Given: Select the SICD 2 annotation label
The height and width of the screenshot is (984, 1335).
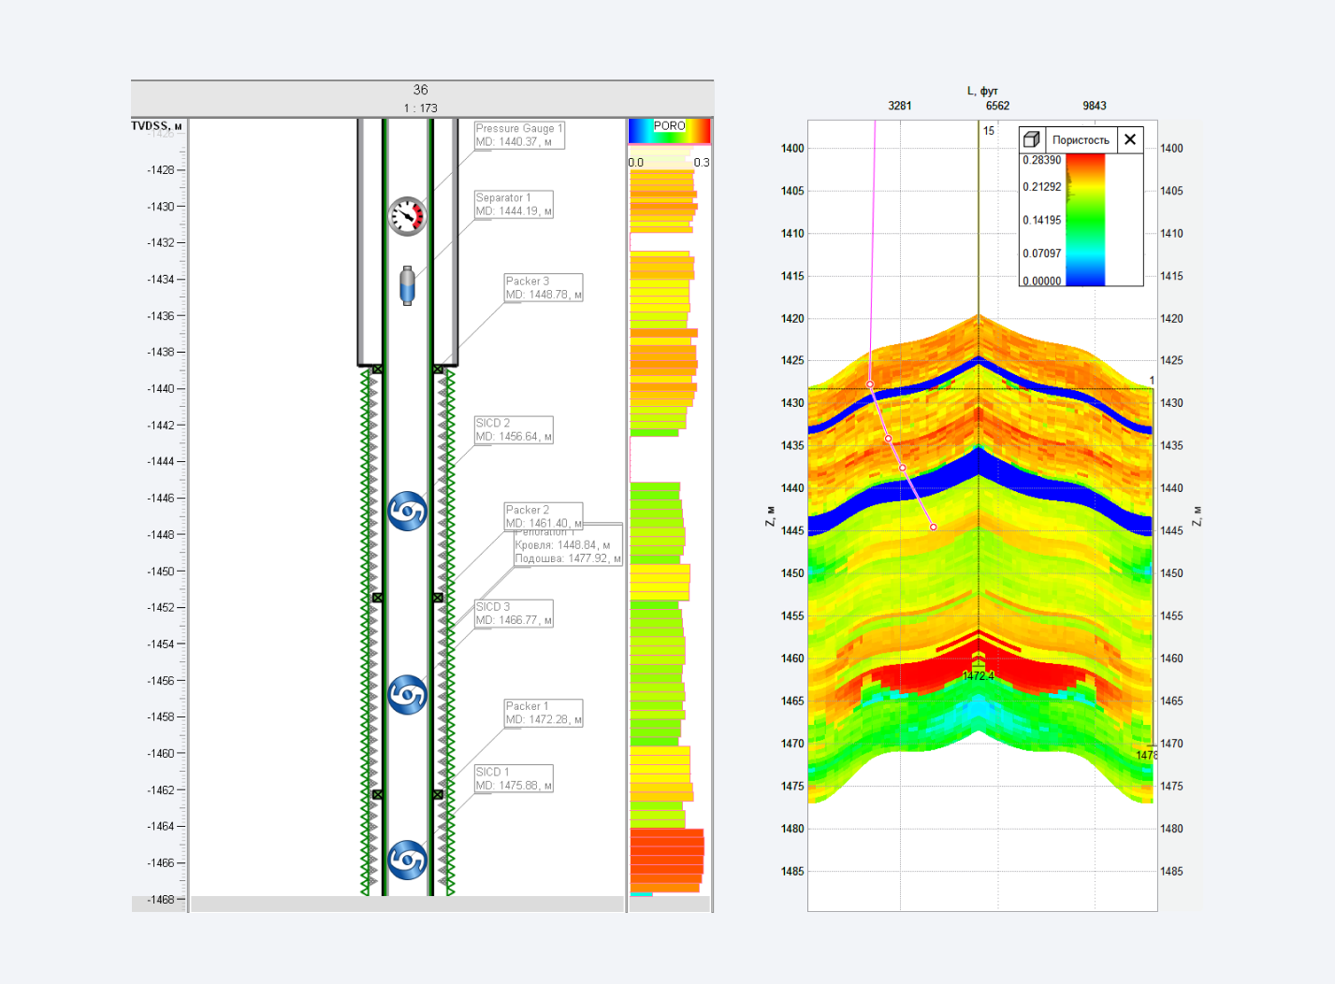Looking at the screenshot, I should pos(514,429).
